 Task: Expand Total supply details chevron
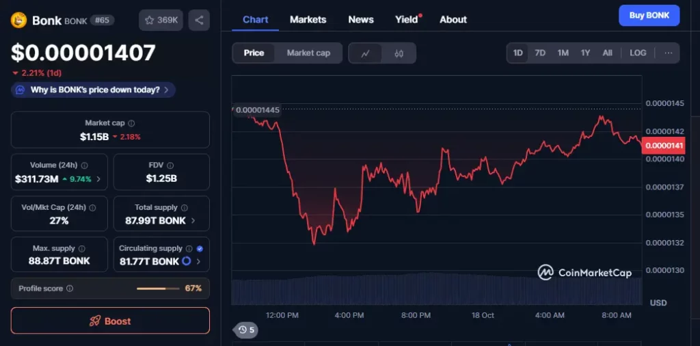(193, 221)
